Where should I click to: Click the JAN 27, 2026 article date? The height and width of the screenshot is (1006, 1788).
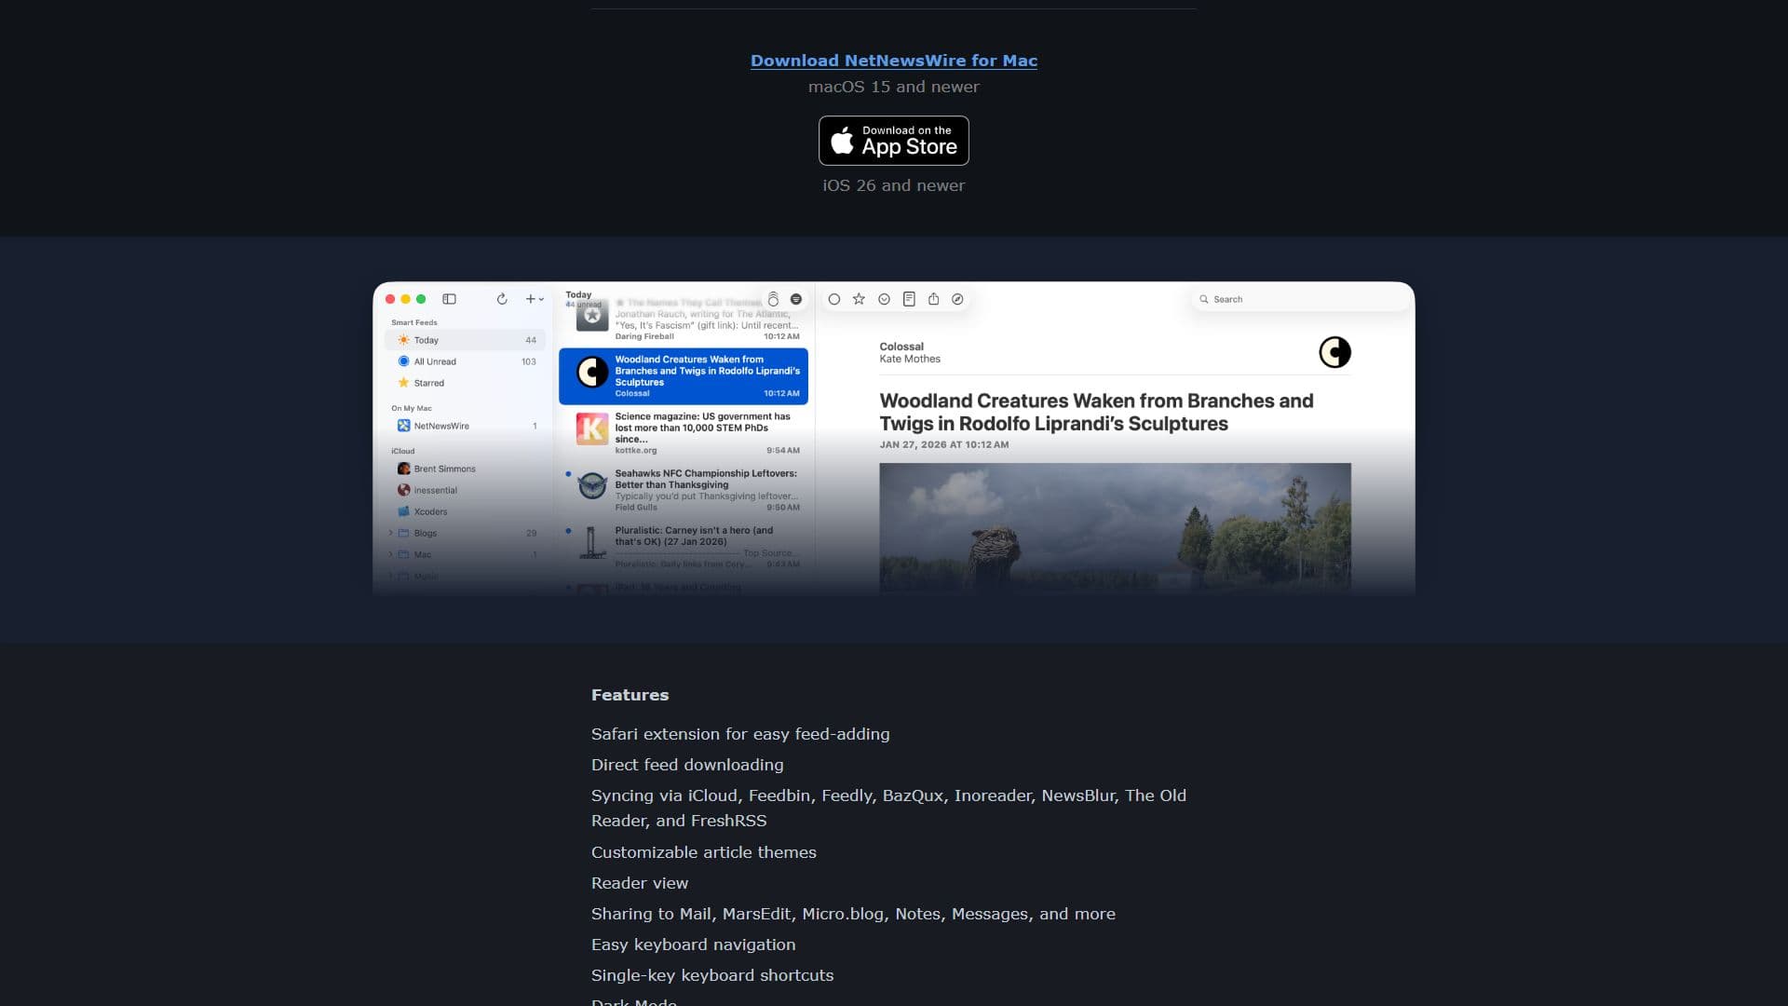coord(944,444)
